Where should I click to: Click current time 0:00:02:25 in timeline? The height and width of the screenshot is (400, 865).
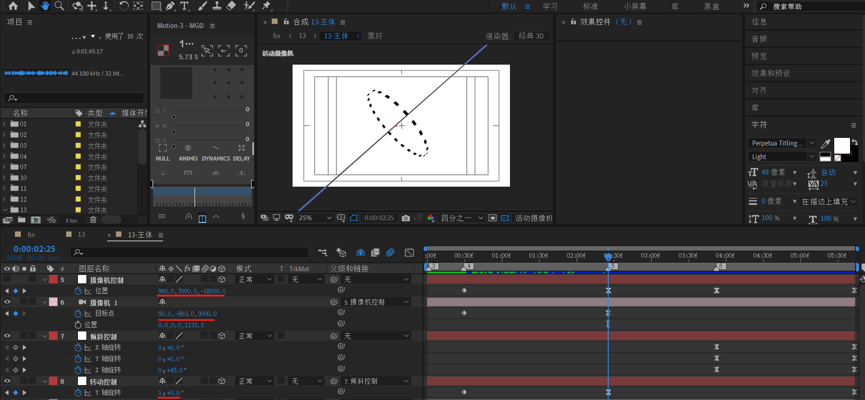pos(34,249)
